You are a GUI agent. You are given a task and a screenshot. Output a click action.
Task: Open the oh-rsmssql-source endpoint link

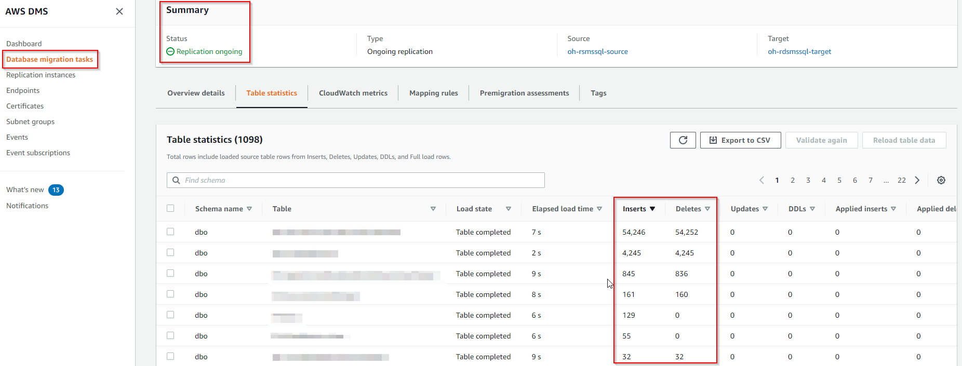click(597, 51)
